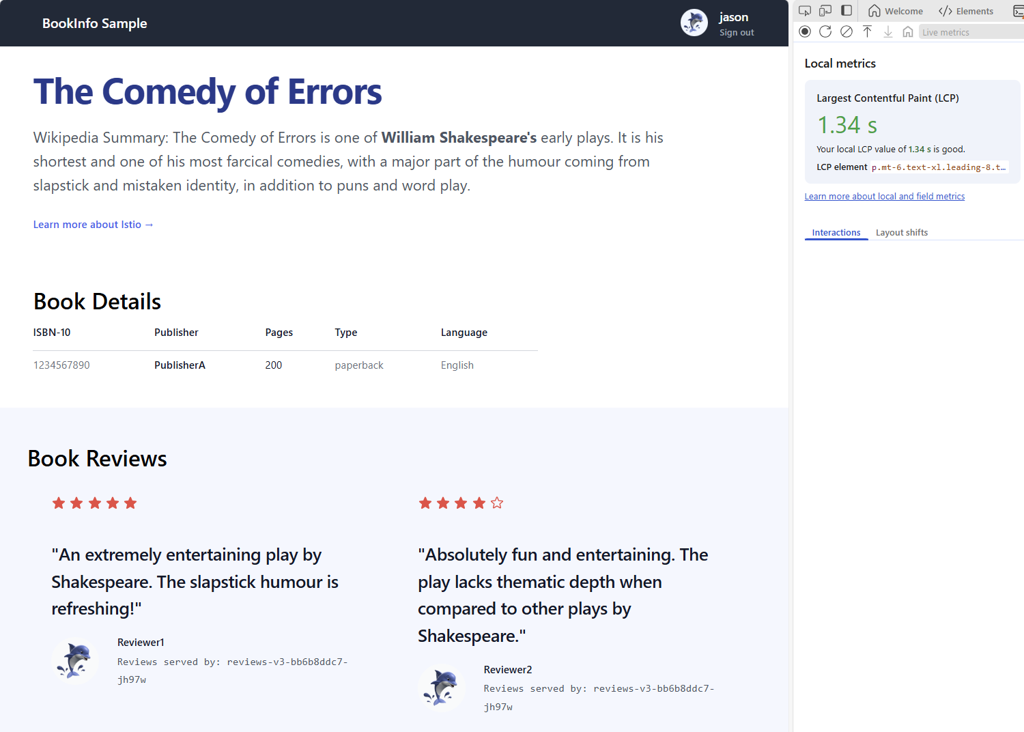
Task: Open the user avatar menu for jason
Action: [x=694, y=23]
